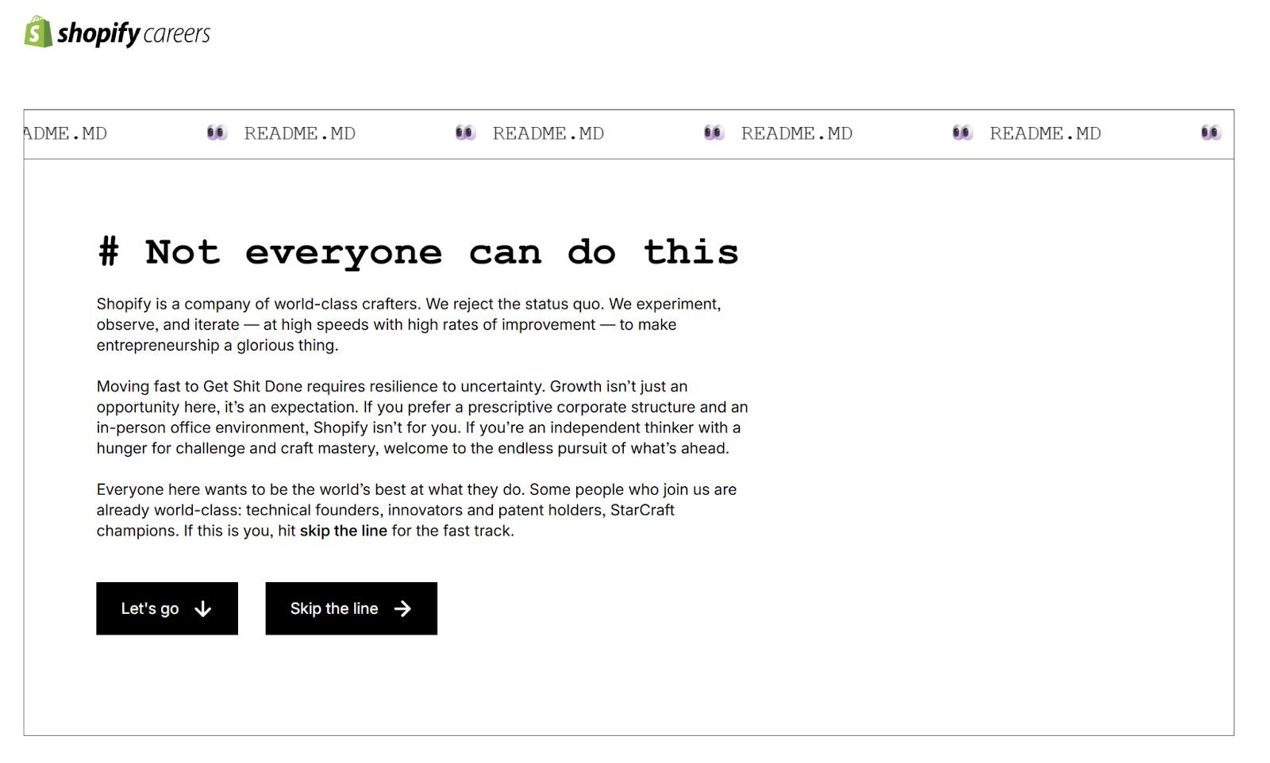Click the rightmost eyes emoji at the banner edge

1210,132
